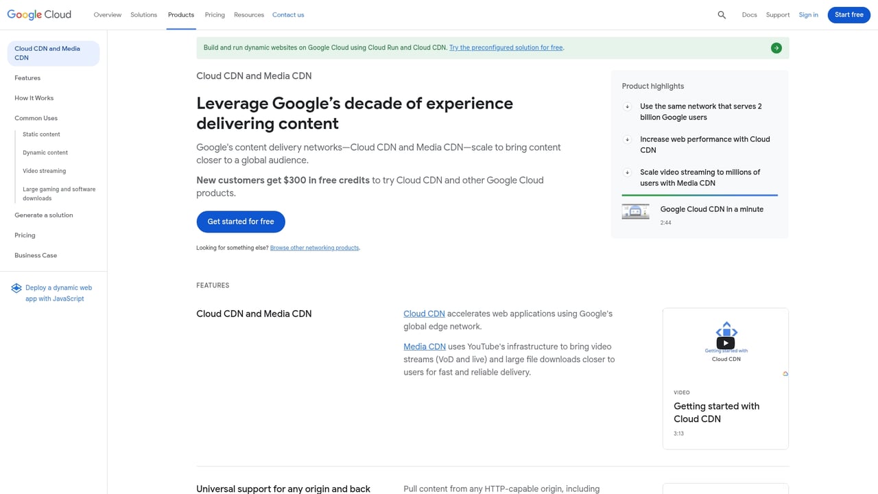The width and height of the screenshot is (878, 494).
Task: Open the Media CDN link
Action: pyautogui.click(x=424, y=346)
